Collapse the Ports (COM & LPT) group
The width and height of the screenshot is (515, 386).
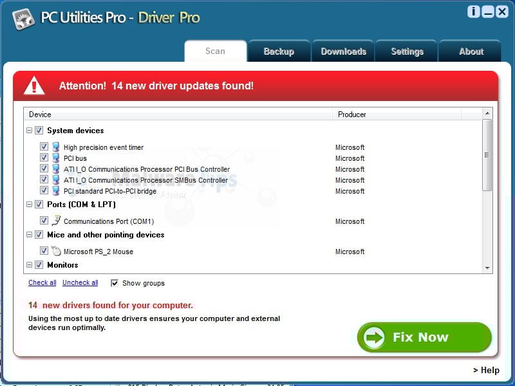[29, 205]
